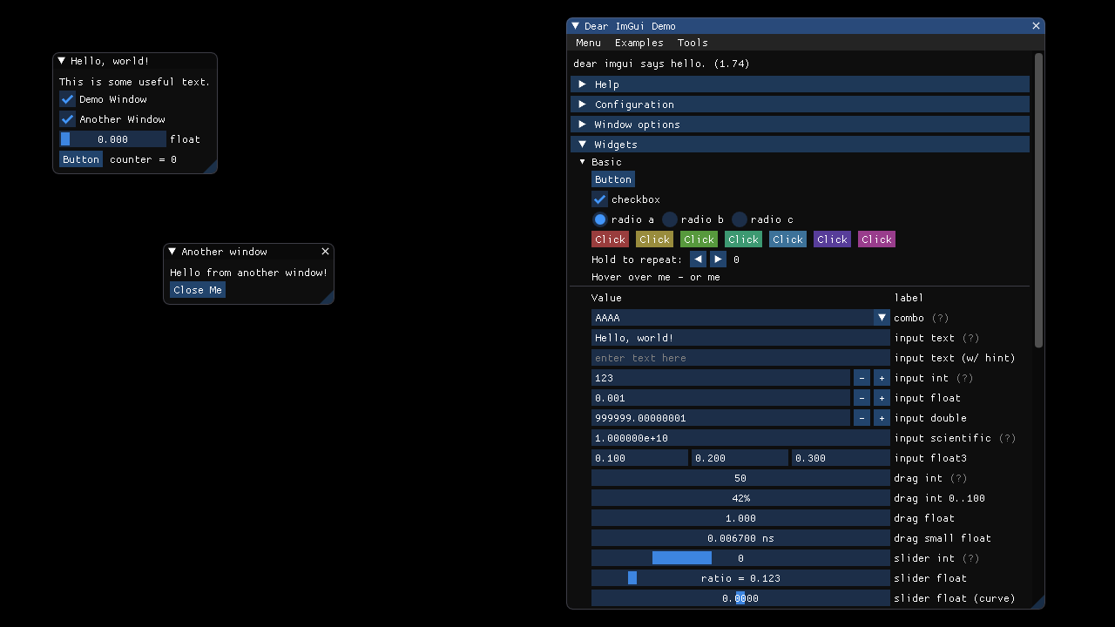The width and height of the screenshot is (1115, 627).
Task: Click the Hello, world! input text field
Action: pyautogui.click(x=740, y=338)
